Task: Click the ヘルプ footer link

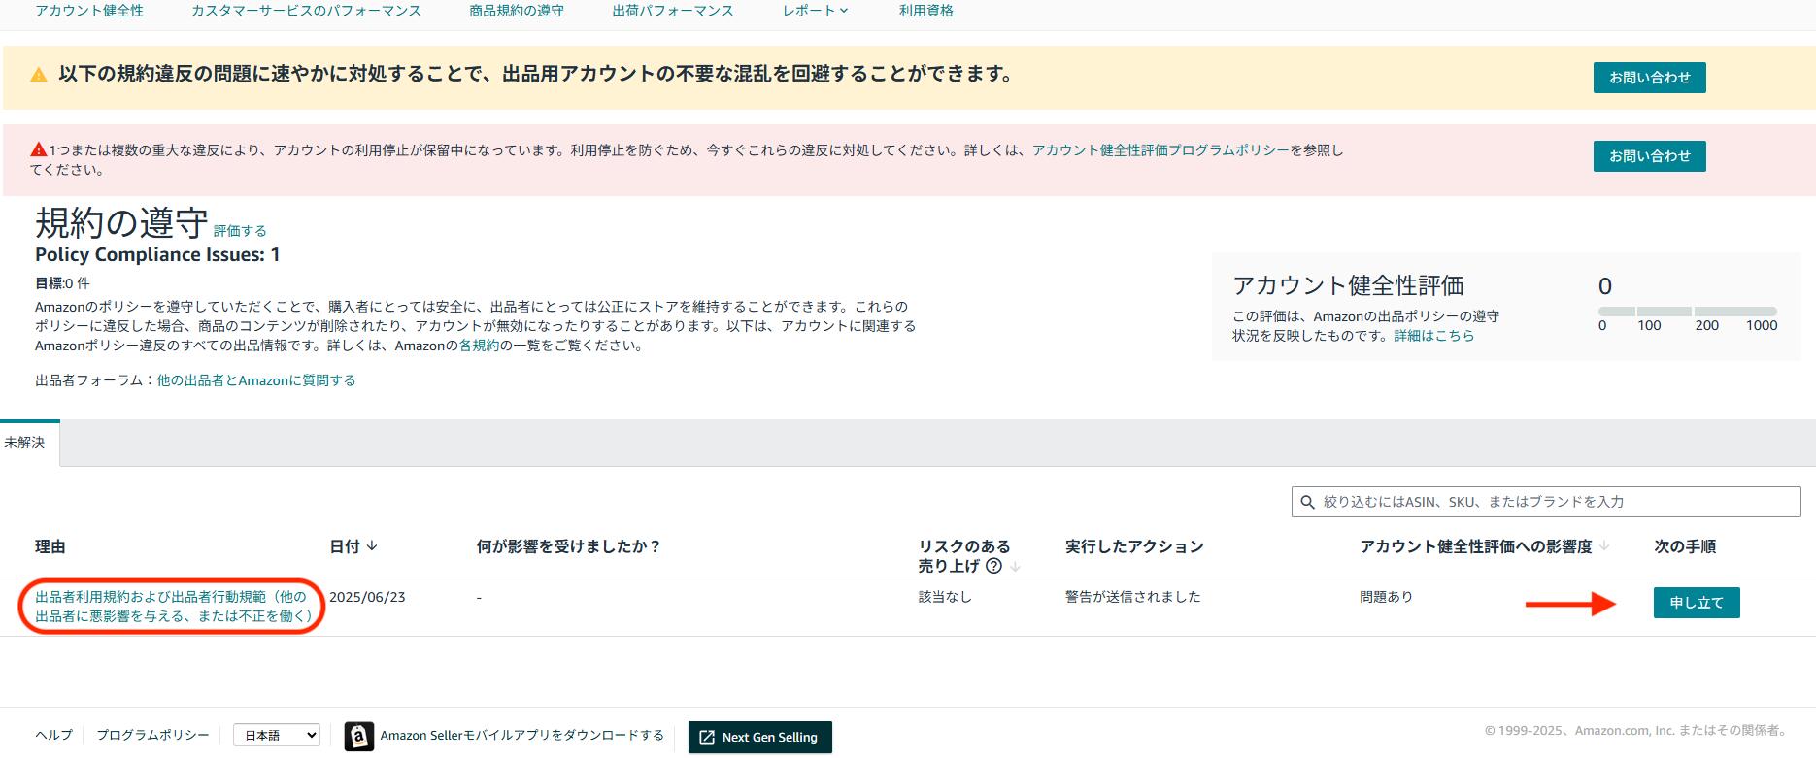Action: (x=53, y=735)
